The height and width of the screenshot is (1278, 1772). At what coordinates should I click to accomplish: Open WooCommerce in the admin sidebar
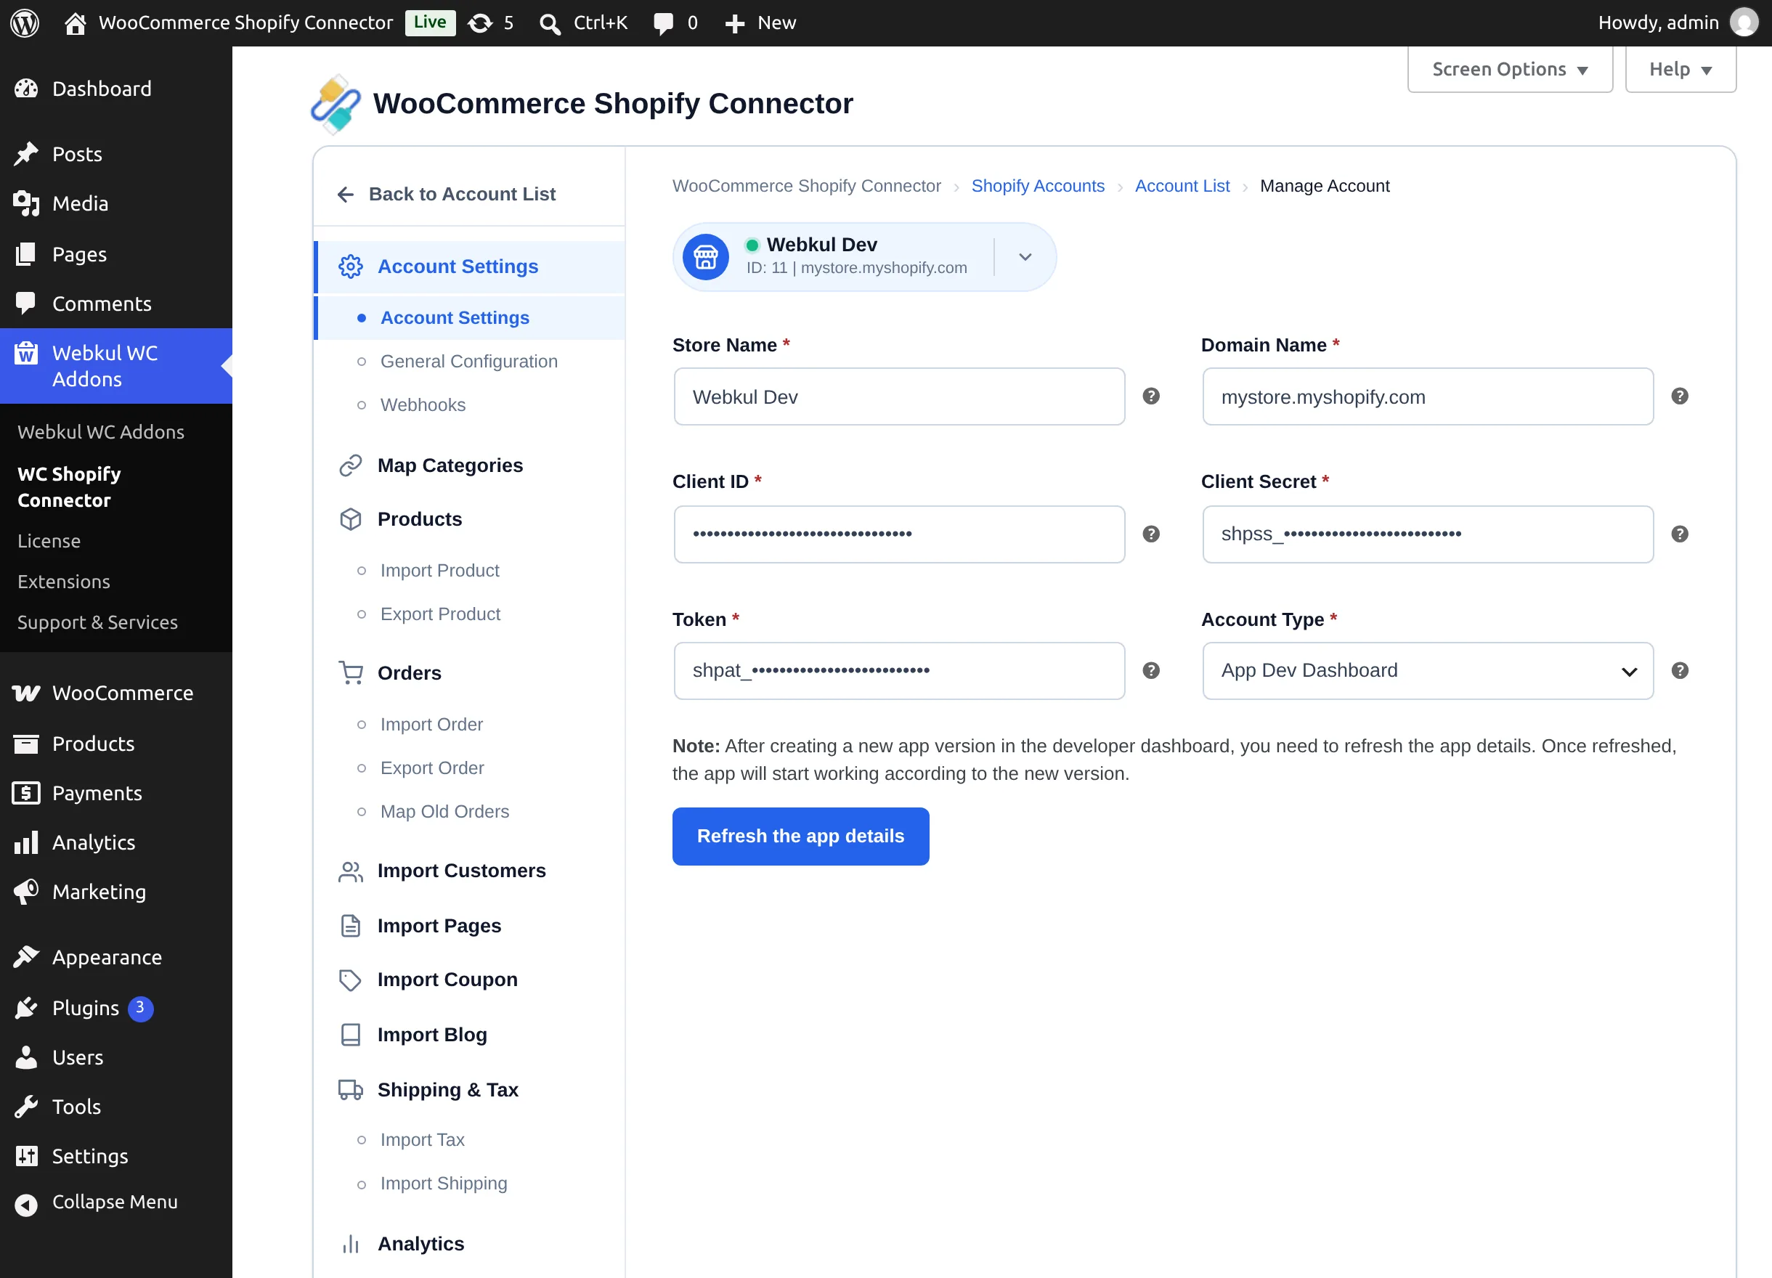pyautogui.click(x=116, y=693)
